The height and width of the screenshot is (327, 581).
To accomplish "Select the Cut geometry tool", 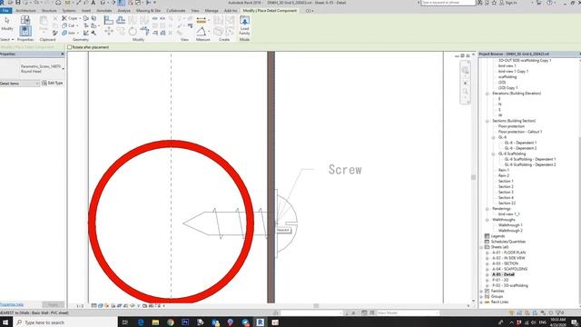I will [x=68, y=25].
